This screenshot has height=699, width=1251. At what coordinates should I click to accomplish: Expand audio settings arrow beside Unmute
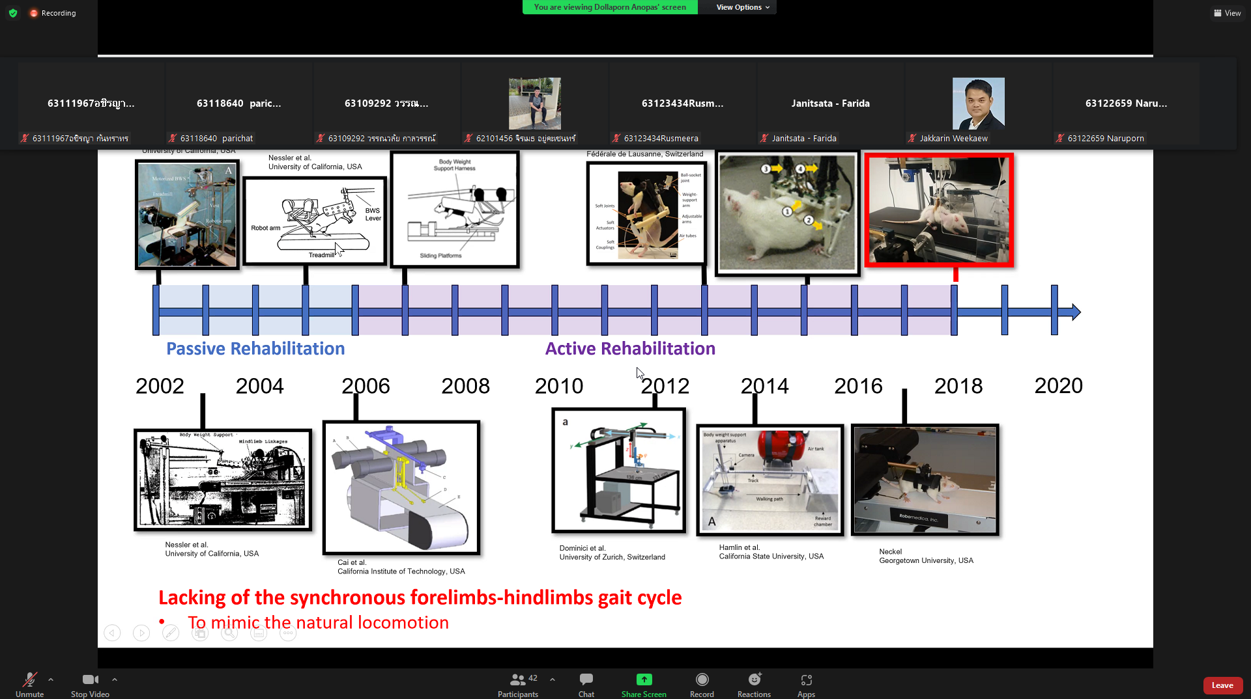coord(51,679)
